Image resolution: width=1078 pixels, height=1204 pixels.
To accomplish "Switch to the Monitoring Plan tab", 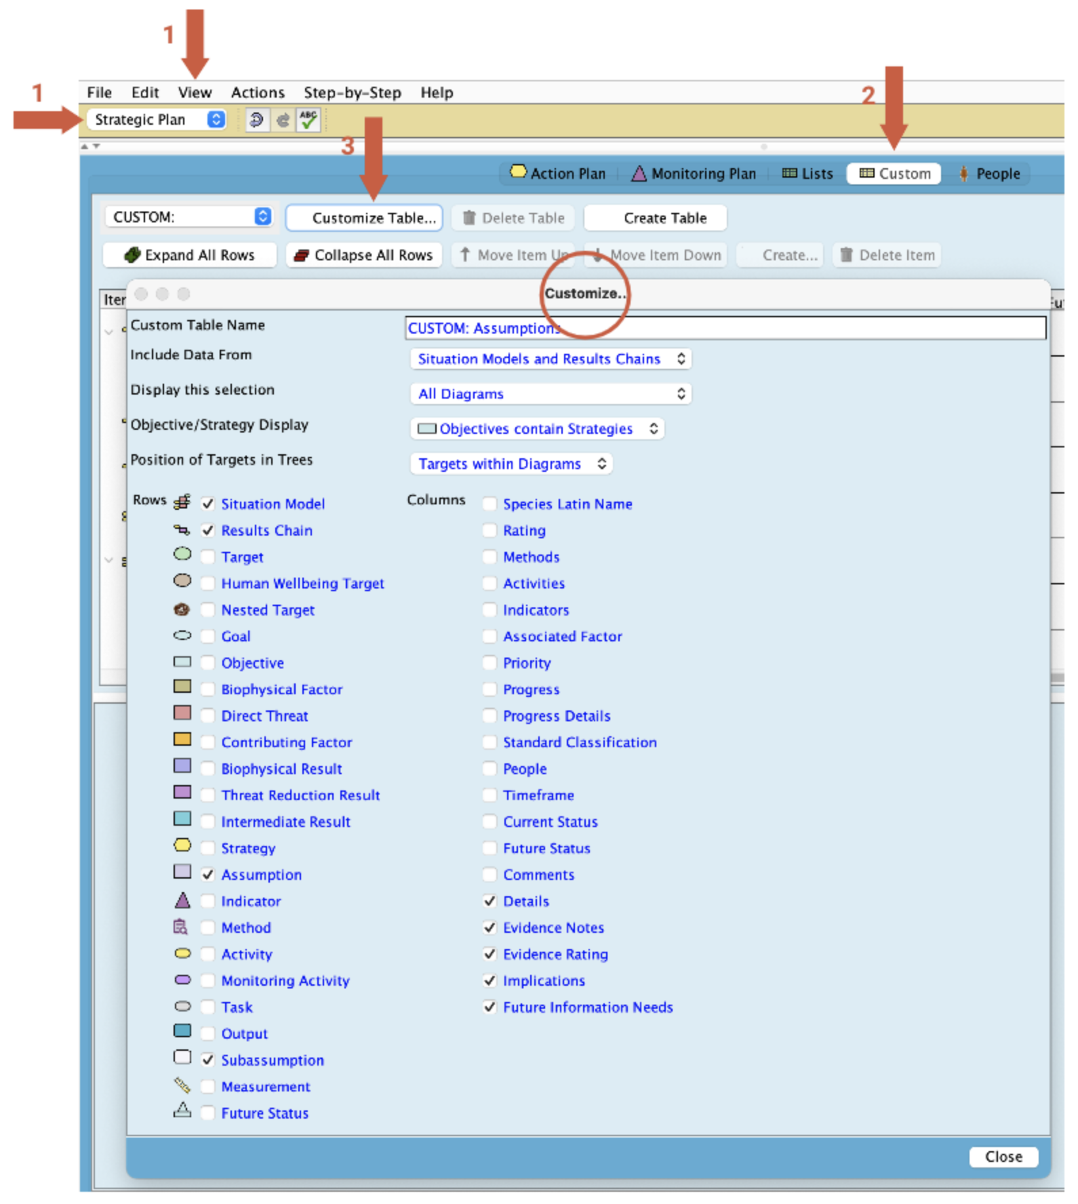I will pos(694,174).
